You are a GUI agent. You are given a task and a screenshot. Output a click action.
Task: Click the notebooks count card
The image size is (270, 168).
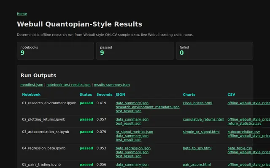[x=55, y=51]
